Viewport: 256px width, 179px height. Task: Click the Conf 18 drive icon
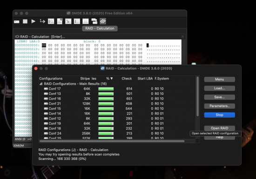pos(46,128)
